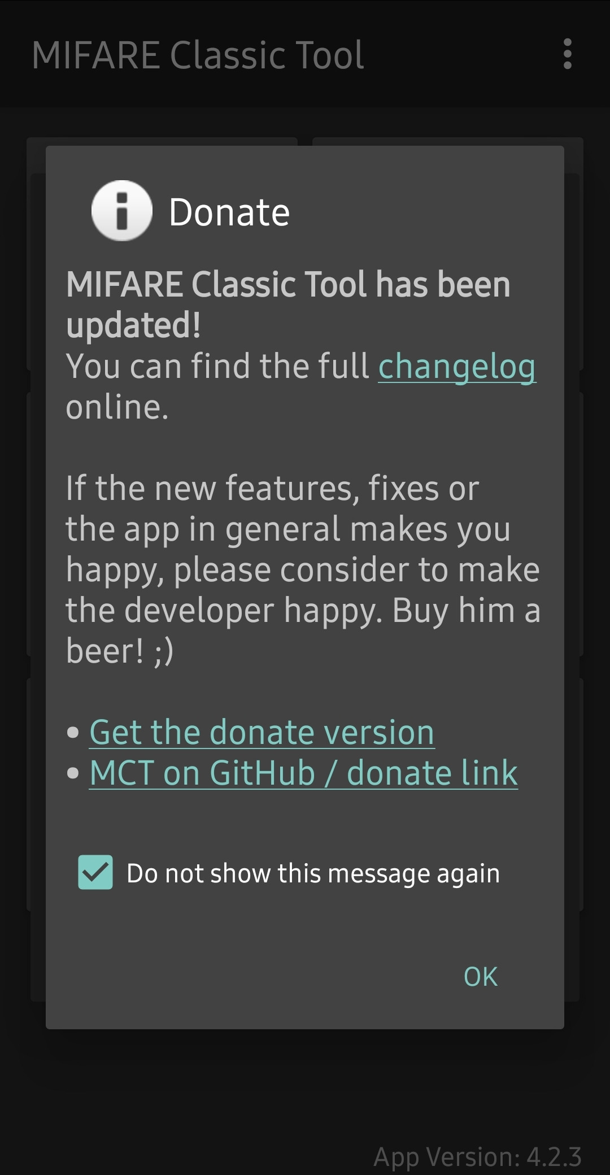Image resolution: width=610 pixels, height=1175 pixels.
Task: Tap dimmed top-left tile behind dialog
Action: coord(162,141)
